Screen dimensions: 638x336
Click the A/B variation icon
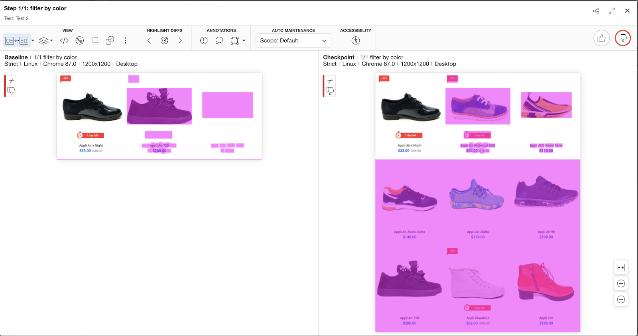point(80,40)
